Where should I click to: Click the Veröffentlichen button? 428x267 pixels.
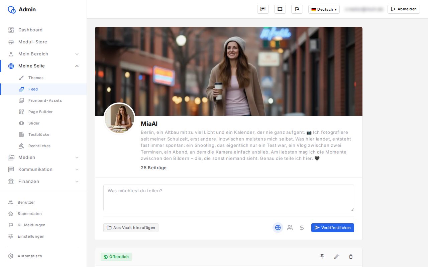pyautogui.click(x=333, y=228)
